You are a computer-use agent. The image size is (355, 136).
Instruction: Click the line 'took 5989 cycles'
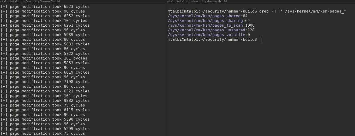click(45, 35)
